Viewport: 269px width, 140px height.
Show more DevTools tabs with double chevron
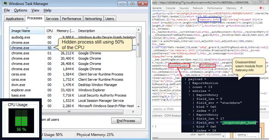(241, 8)
